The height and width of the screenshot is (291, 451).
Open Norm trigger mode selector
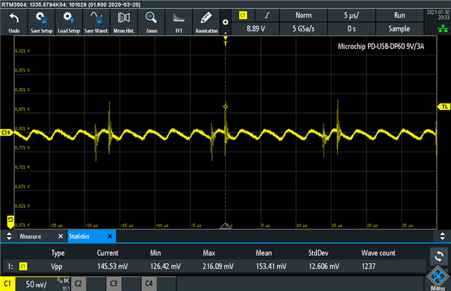pyautogui.click(x=303, y=15)
